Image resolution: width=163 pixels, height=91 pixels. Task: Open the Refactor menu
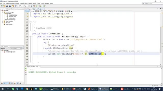click(x=22, y=4)
